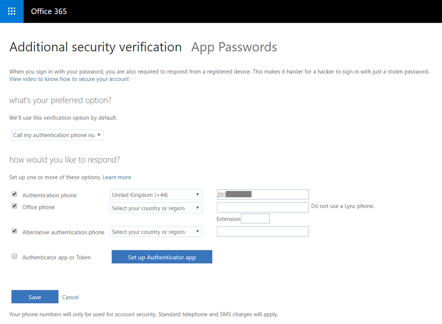Toggle the Alternative authentication phone checkbox
Screen dimensions: 442x324
pos(14,231)
